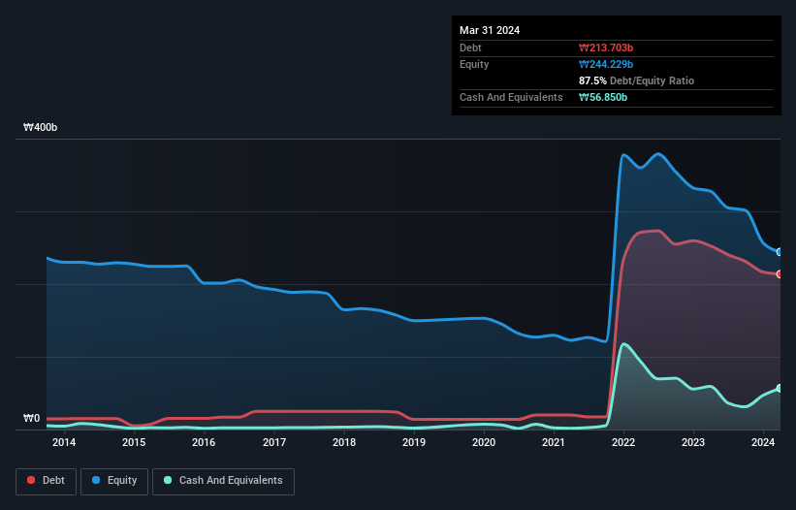Click the blue Equity endpoint marker
Viewport: 796px width, 510px height.
780,252
